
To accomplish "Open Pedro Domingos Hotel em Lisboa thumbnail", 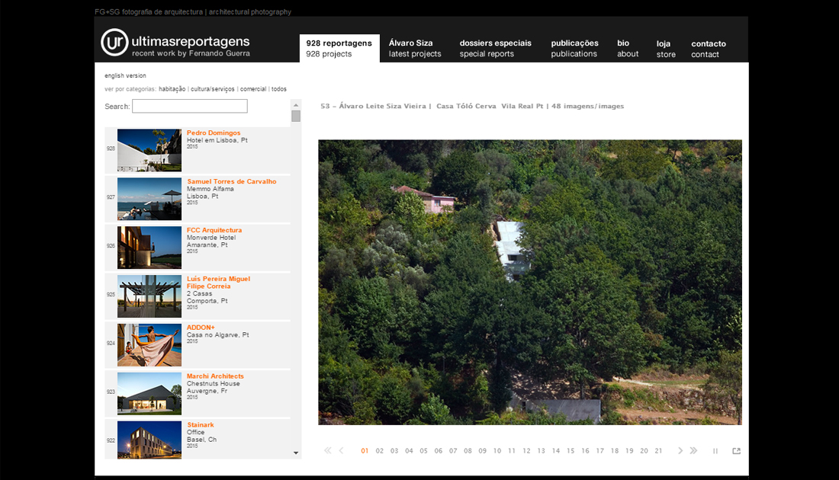I will [x=149, y=150].
